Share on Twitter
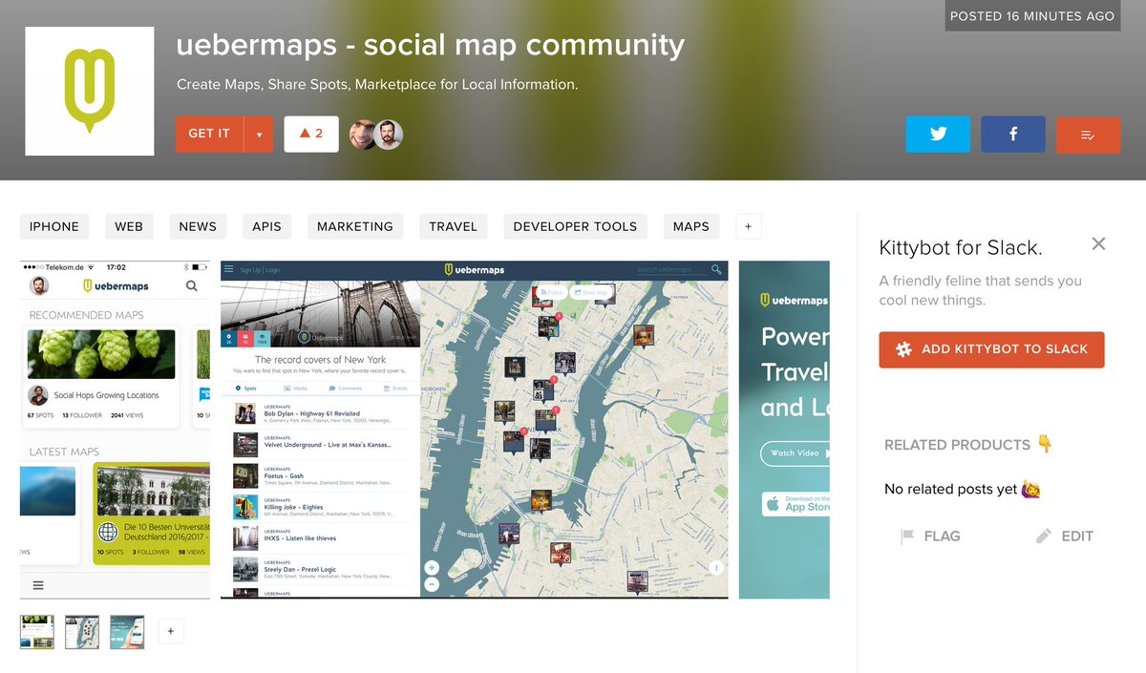1146x673 pixels. coord(938,135)
